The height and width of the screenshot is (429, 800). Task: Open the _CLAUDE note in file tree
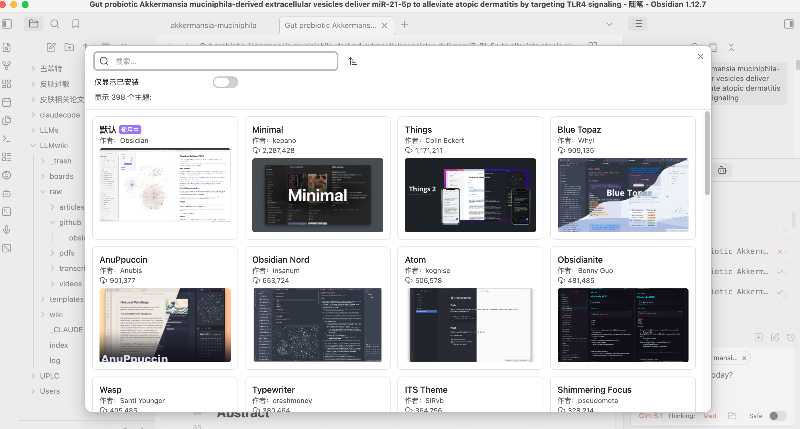66,329
